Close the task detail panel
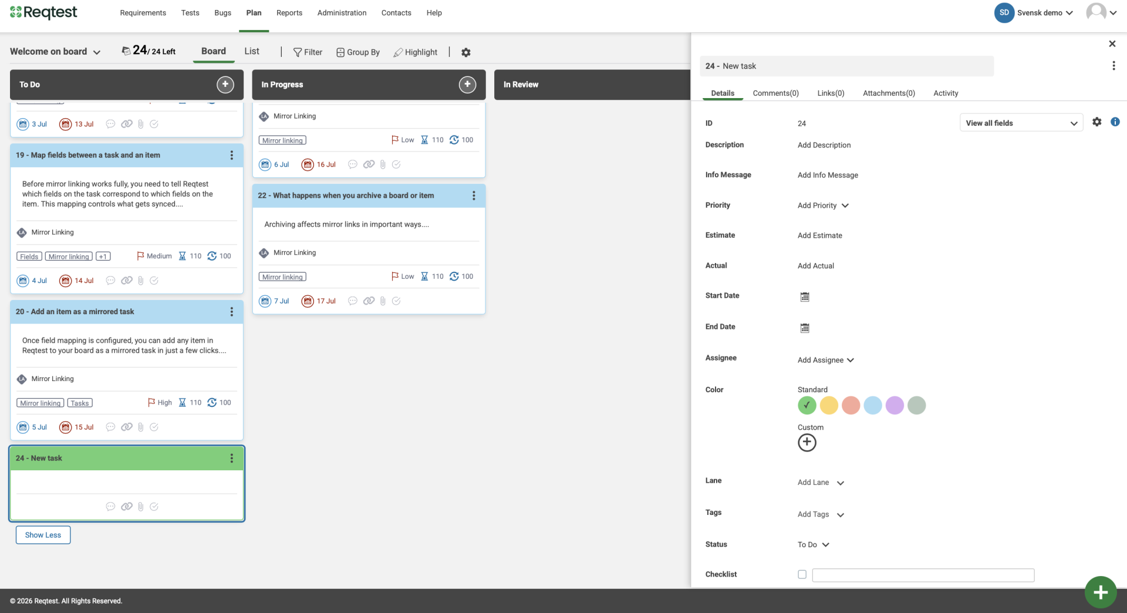Viewport: 1127px width, 613px height. pos(1112,43)
